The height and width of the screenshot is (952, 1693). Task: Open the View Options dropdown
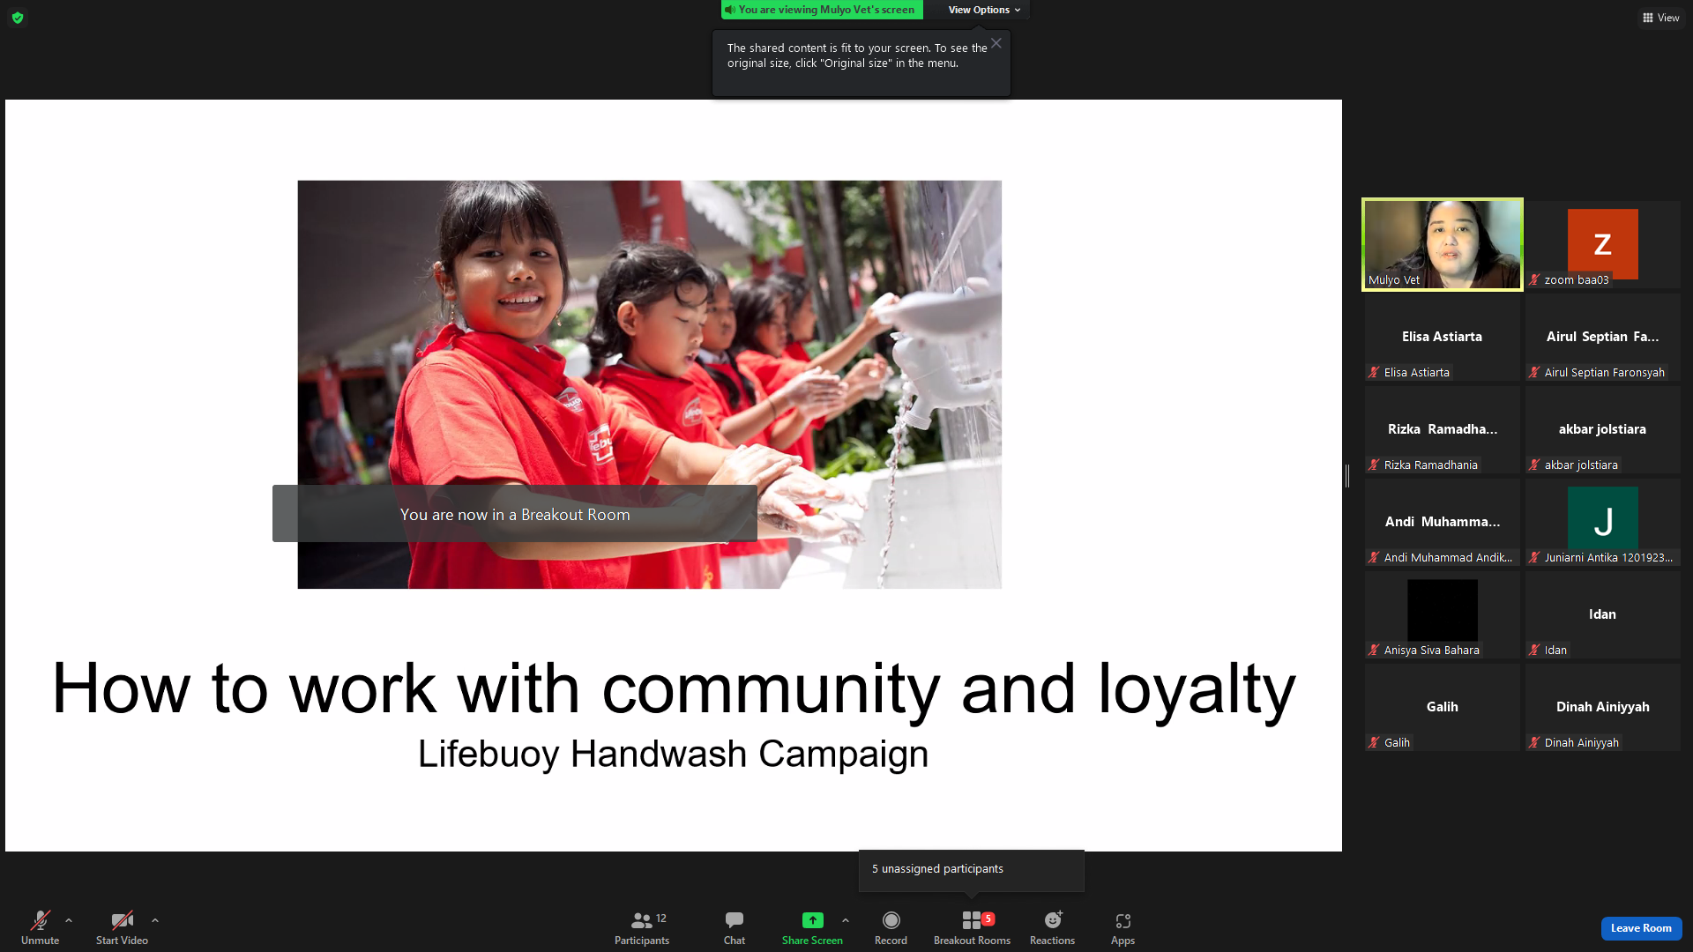point(984,10)
